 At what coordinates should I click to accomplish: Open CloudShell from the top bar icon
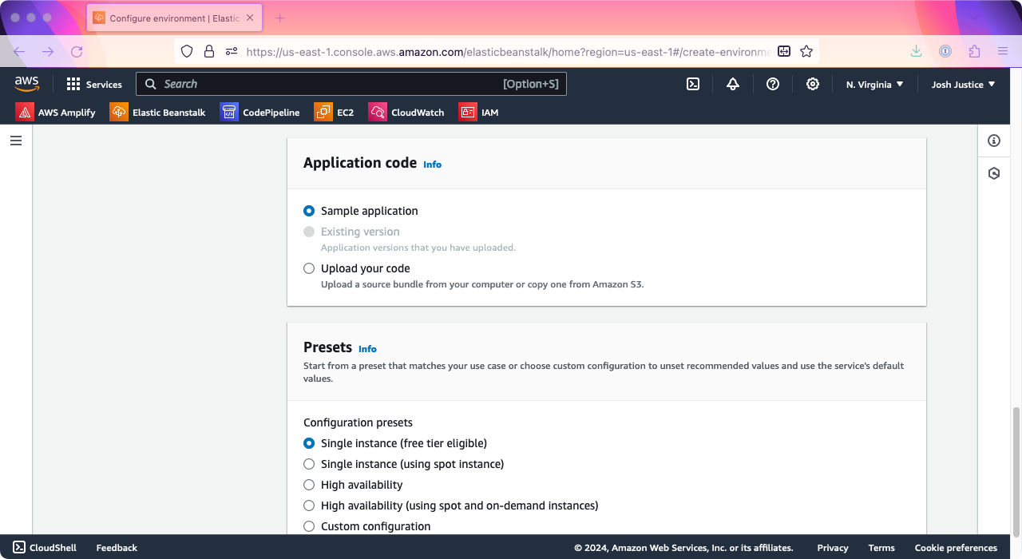(693, 84)
